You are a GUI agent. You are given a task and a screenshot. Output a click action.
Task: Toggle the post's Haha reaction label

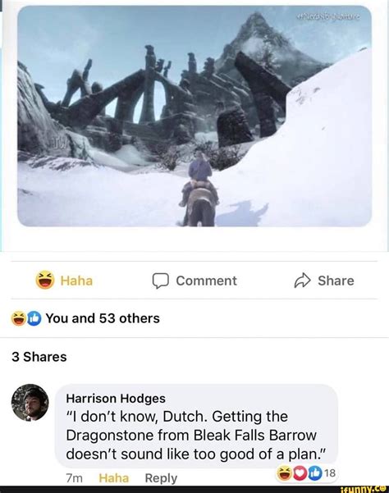pos(76,281)
